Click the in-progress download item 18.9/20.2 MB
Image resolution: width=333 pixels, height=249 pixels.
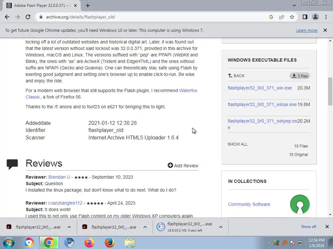click(x=184, y=227)
